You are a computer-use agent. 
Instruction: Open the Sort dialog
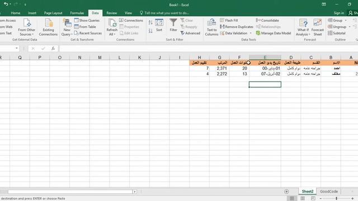point(159,25)
